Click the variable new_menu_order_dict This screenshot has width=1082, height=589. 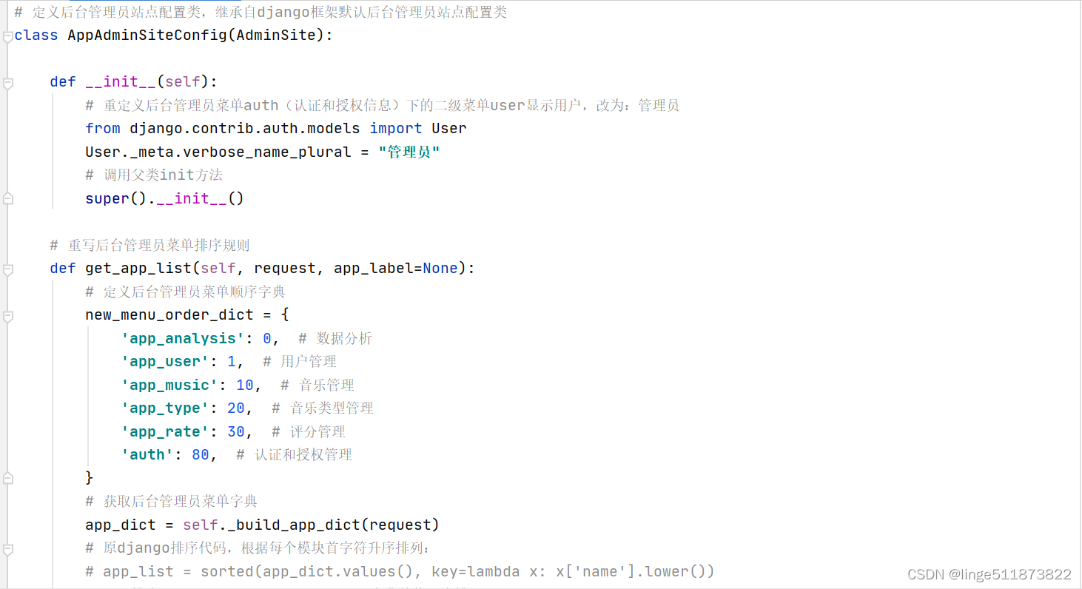click(169, 314)
